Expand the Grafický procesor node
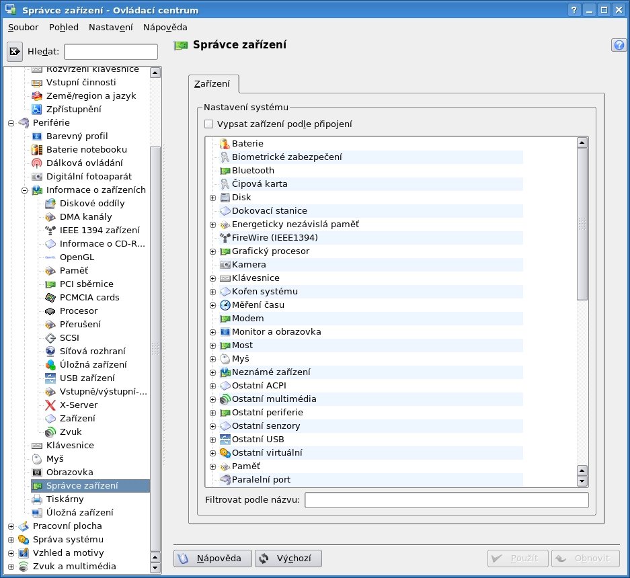 pyautogui.click(x=213, y=251)
